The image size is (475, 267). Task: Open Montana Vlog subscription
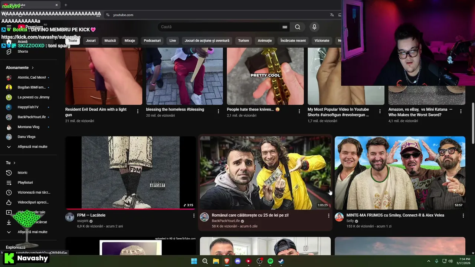point(29,127)
